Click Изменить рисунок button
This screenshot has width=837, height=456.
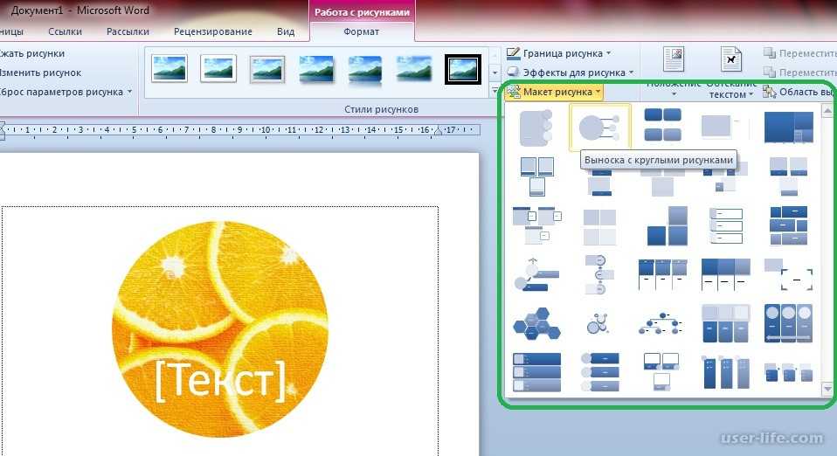pos(40,73)
